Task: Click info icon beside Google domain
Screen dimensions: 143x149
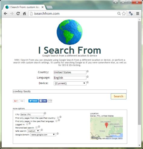Action: click(x=58, y=134)
